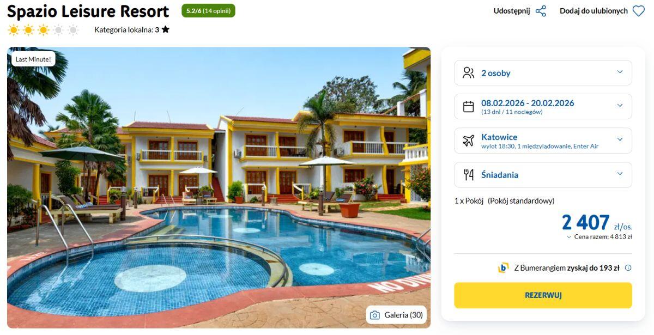Viewport: 654px width, 335px height.
Task: Click the black star in Kategoria lokalna
Action: [x=166, y=29]
